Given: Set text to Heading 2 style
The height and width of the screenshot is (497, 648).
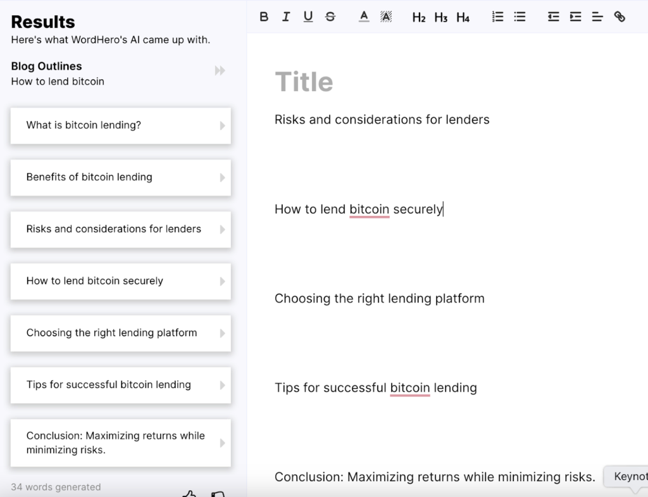Looking at the screenshot, I should [x=419, y=18].
